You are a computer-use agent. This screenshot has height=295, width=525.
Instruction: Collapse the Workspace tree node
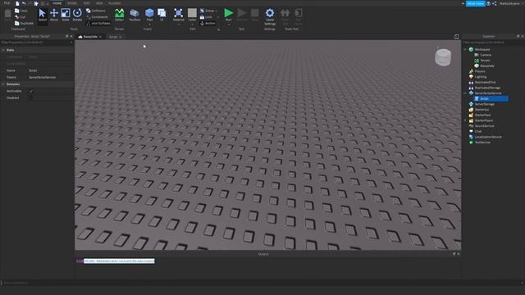[465, 49]
